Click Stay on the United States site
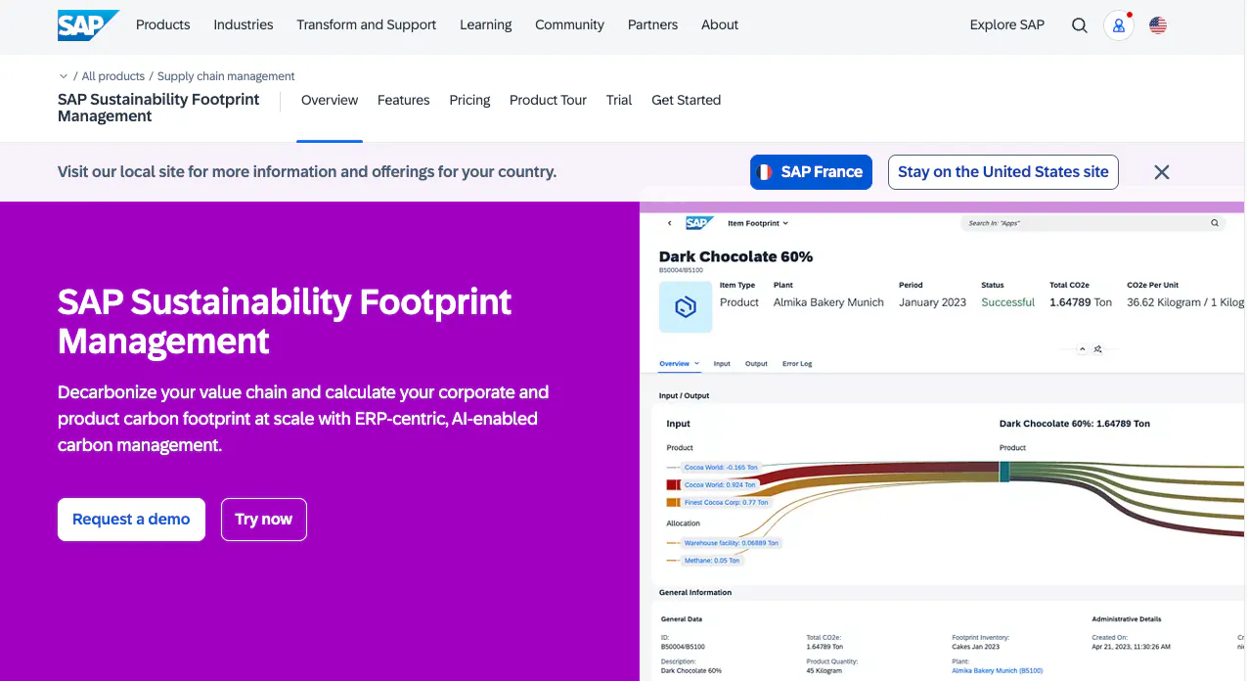The width and height of the screenshot is (1247, 681). pyautogui.click(x=1003, y=172)
